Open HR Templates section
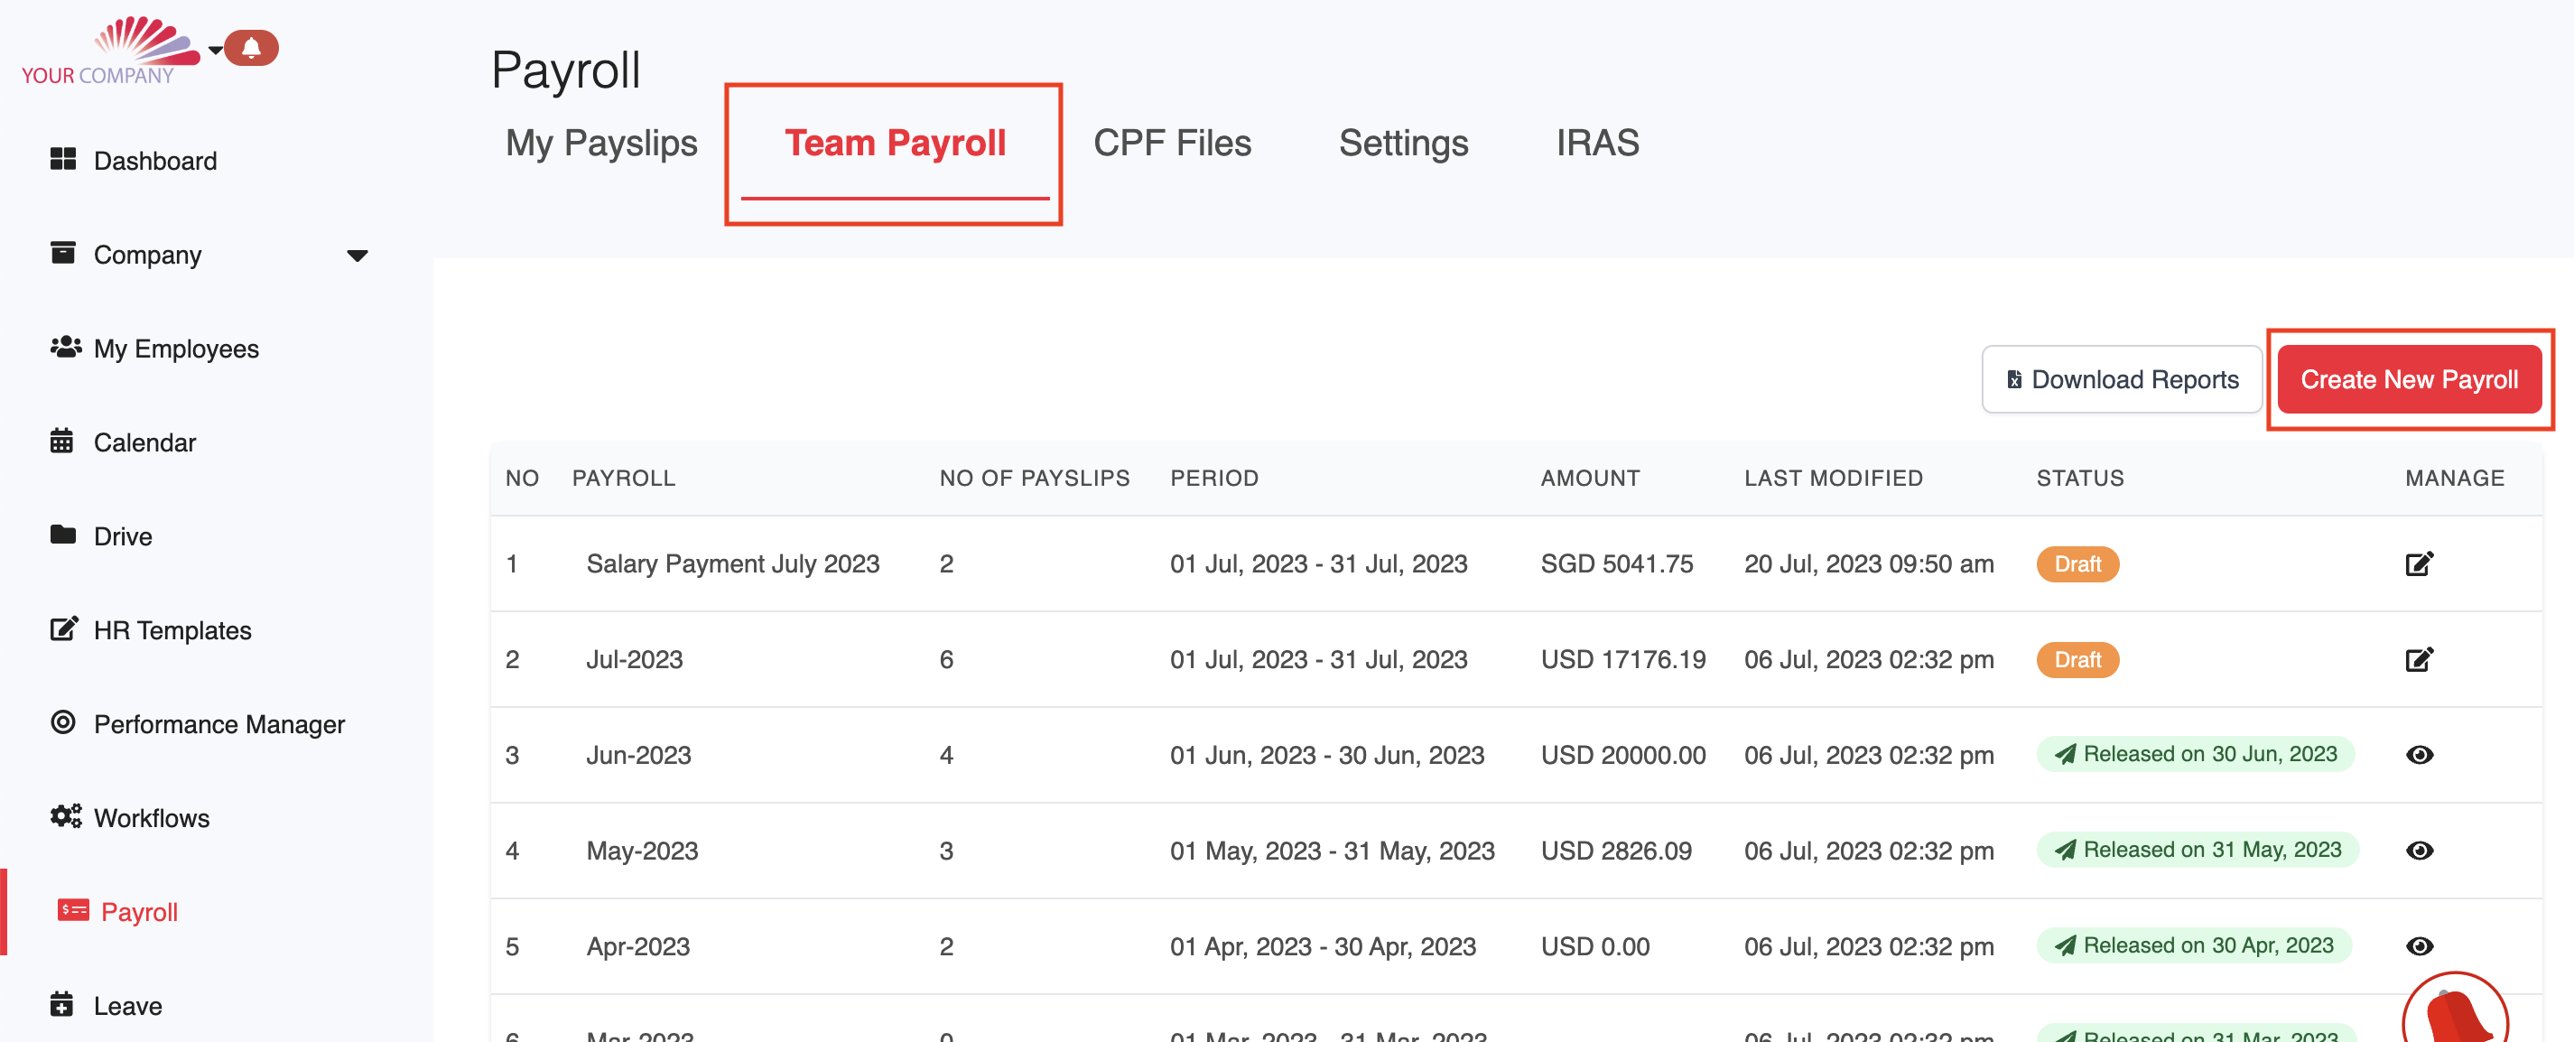Screen dimensions: 2574x1042 tap(172, 630)
